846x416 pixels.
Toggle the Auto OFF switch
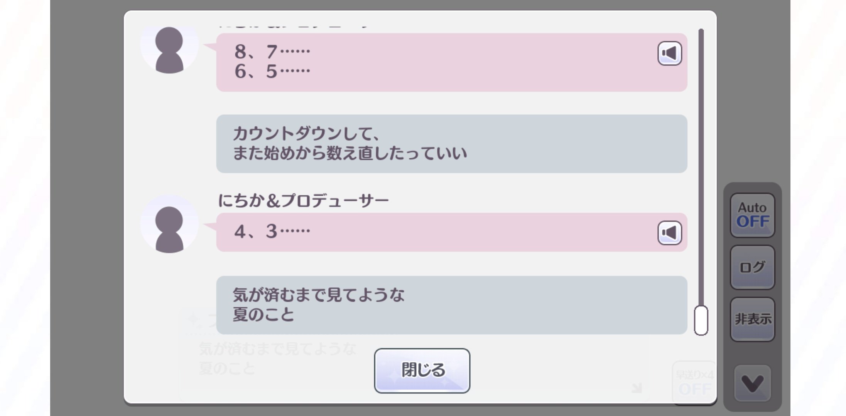coord(752,215)
